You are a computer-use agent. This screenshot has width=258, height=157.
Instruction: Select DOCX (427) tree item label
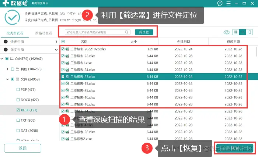click(29, 100)
